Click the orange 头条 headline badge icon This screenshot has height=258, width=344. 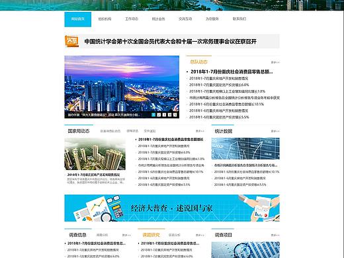[71, 41]
